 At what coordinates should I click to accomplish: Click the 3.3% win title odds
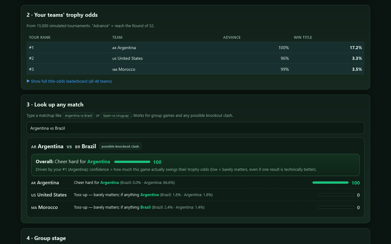[x=357, y=58]
